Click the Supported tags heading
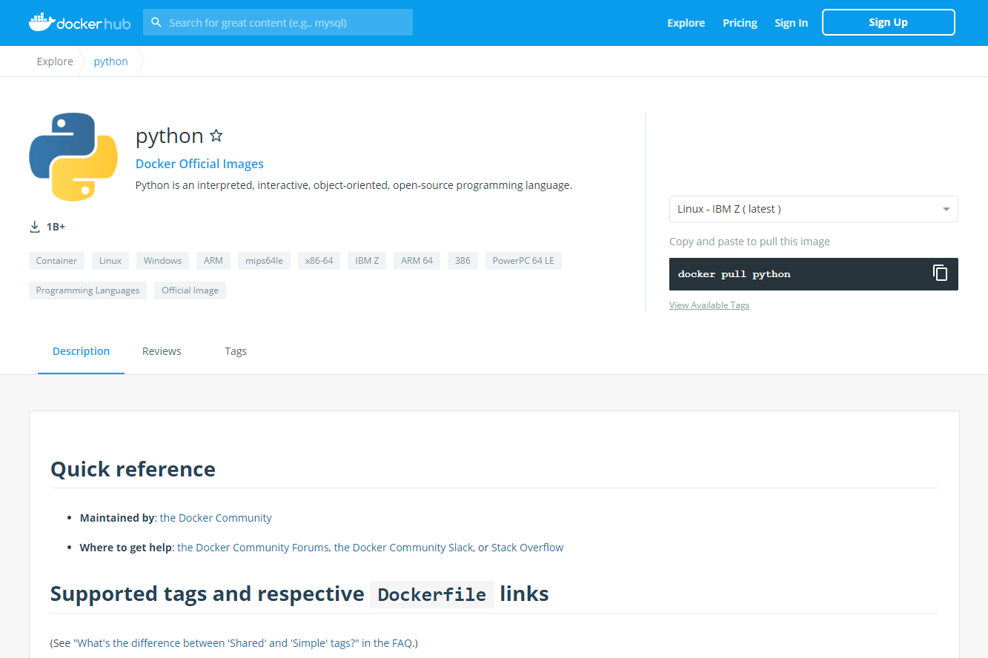This screenshot has height=658, width=988. point(299,594)
